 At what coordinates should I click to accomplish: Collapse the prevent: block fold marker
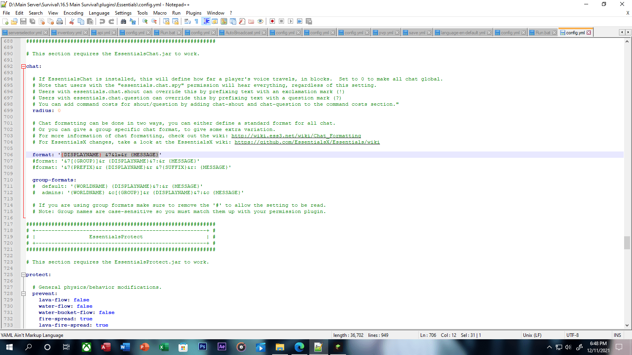pos(23,293)
